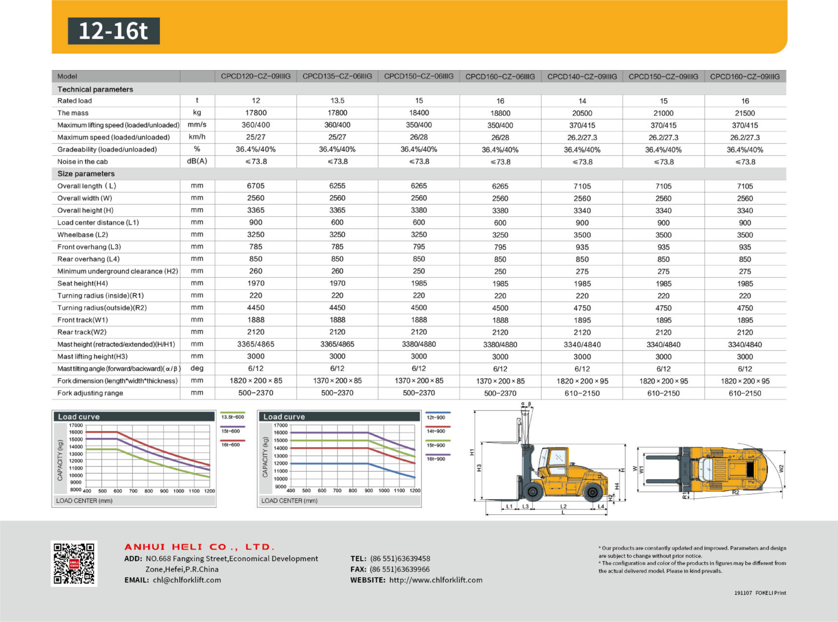Click the load curve chart starting at 9000 kg
This screenshot has height=622, width=838.
point(339,459)
